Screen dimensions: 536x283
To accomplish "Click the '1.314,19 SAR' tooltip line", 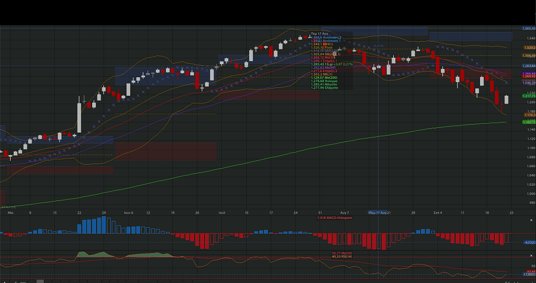I will pyautogui.click(x=324, y=50).
